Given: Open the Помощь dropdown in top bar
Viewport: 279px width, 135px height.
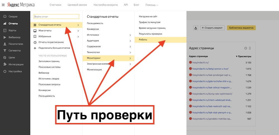Looking at the screenshot, I should tap(152, 5).
